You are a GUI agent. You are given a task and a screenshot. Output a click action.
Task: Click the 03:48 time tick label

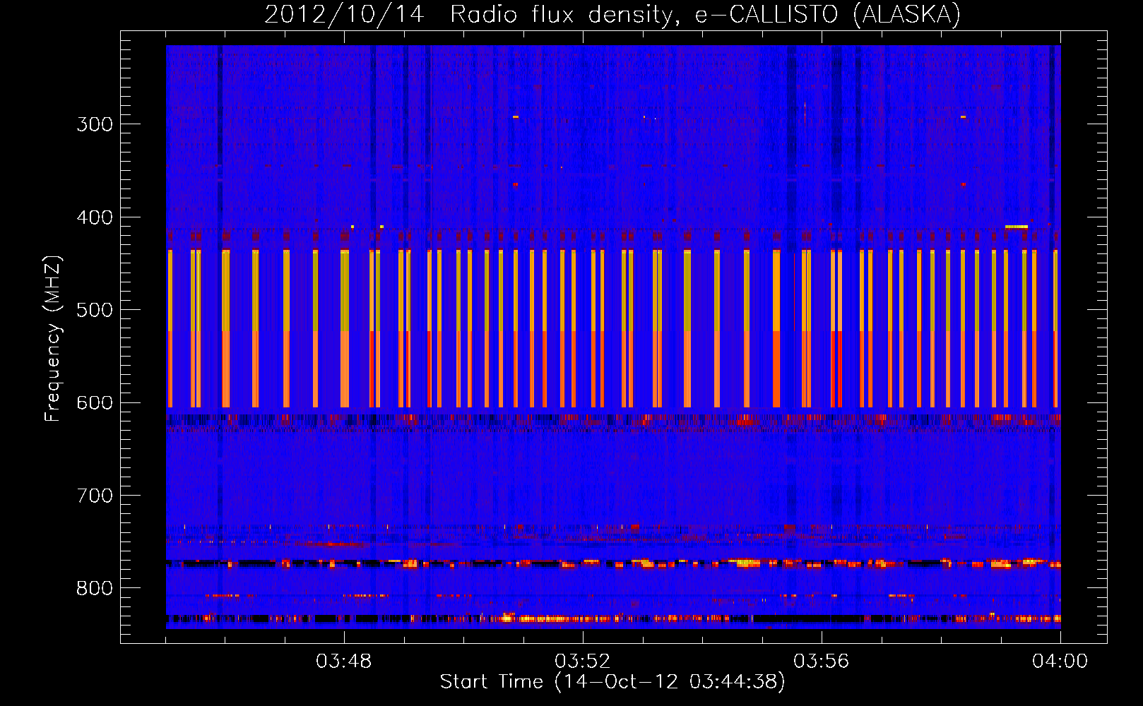pyautogui.click(x=344, y=662)
